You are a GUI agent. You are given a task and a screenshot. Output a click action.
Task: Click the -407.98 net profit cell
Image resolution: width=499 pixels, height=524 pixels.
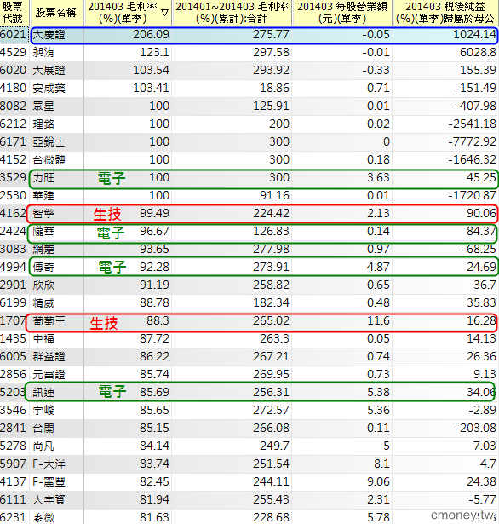pyautogui.click(x=476, y=106)
